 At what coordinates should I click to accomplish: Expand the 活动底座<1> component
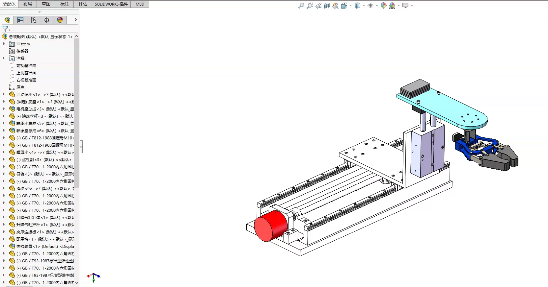[x=4, y=94]
